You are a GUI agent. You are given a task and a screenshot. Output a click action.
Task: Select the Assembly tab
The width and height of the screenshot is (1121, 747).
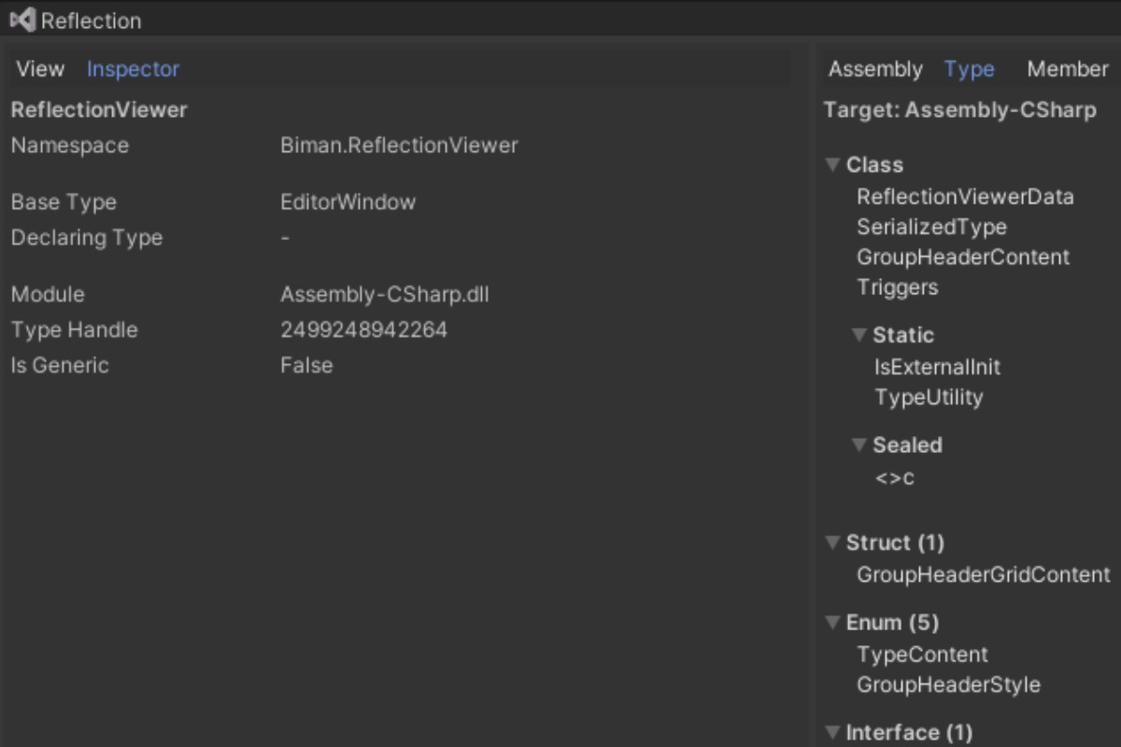(875, 69)
